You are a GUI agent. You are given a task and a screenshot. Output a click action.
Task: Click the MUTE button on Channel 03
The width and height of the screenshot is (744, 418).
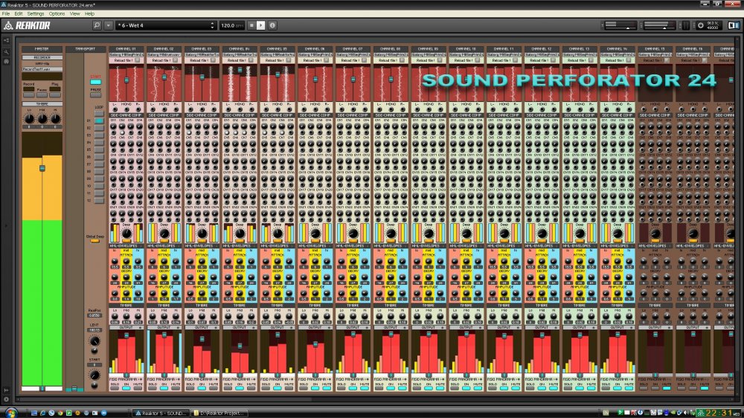214,388
